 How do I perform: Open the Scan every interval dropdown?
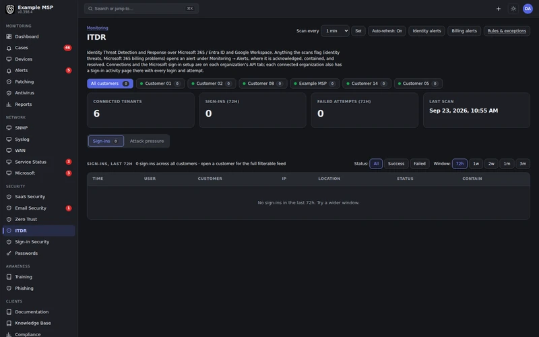click(335, 31)
